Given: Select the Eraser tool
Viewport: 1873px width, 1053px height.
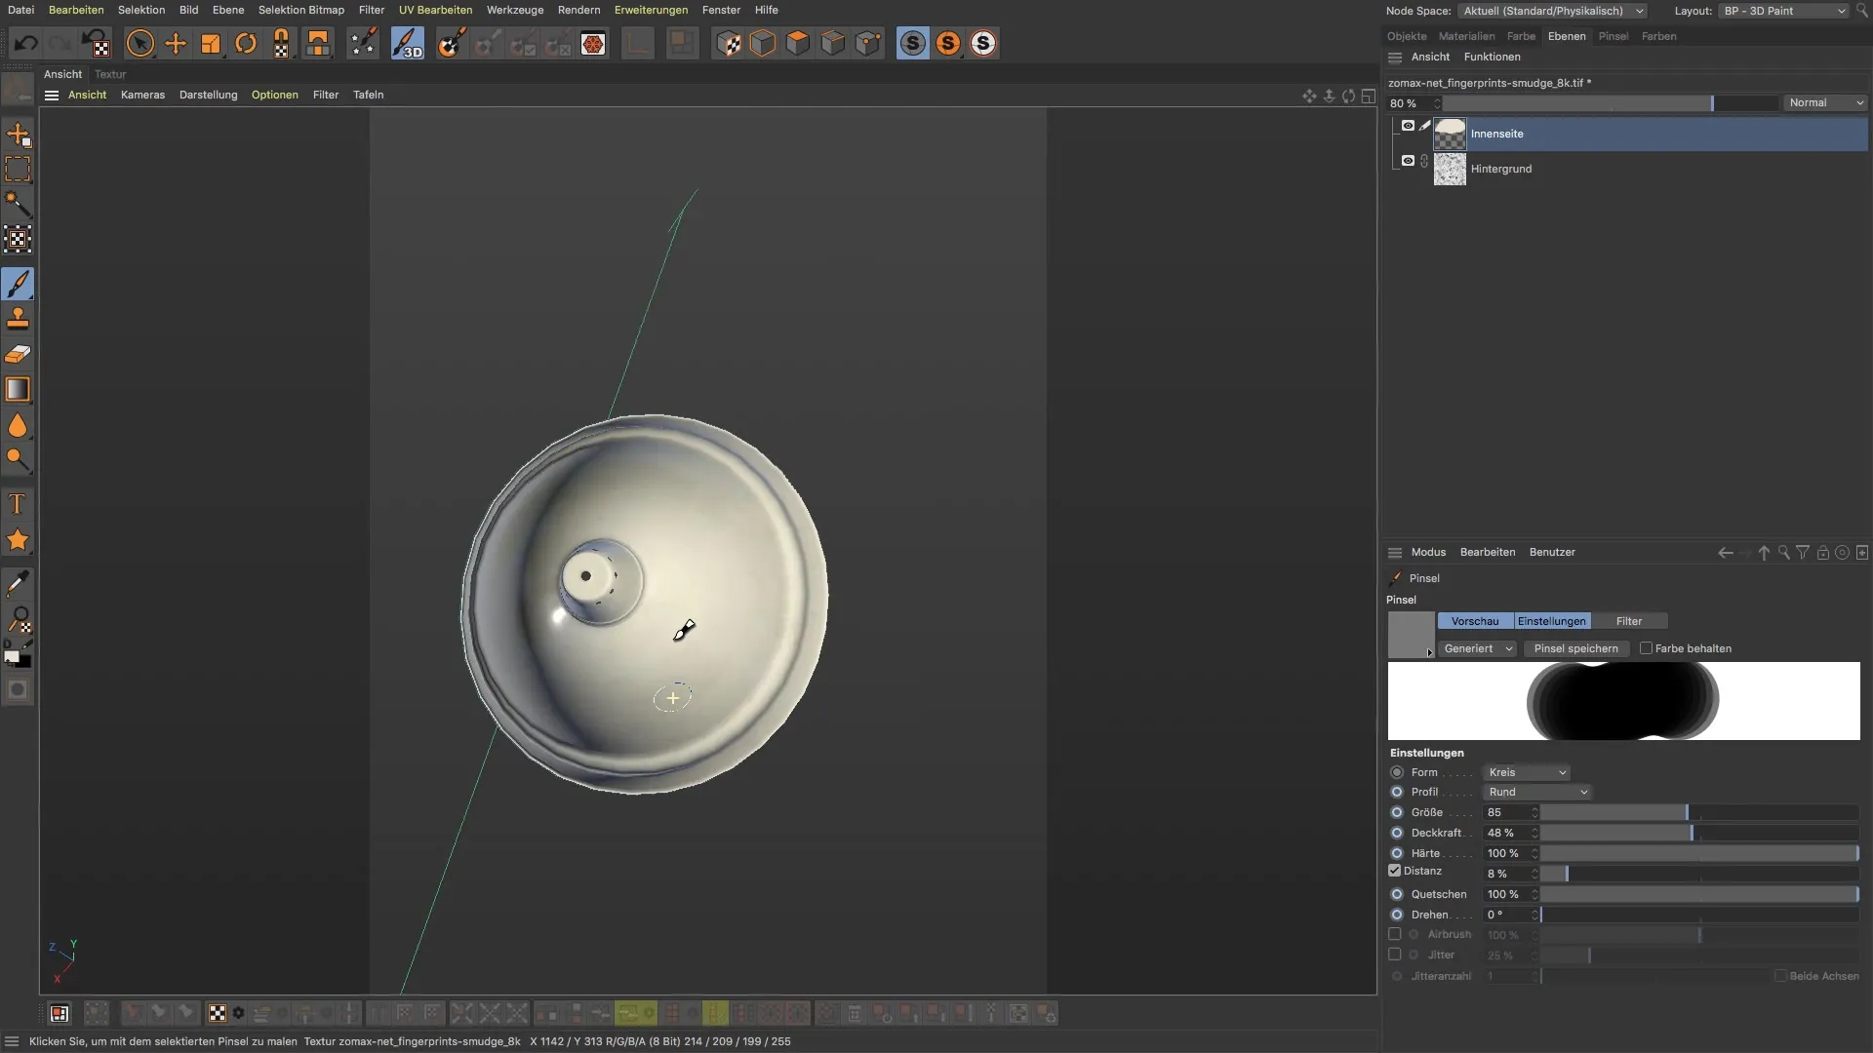Looking at the screenshot, I should tap(19, 354).
